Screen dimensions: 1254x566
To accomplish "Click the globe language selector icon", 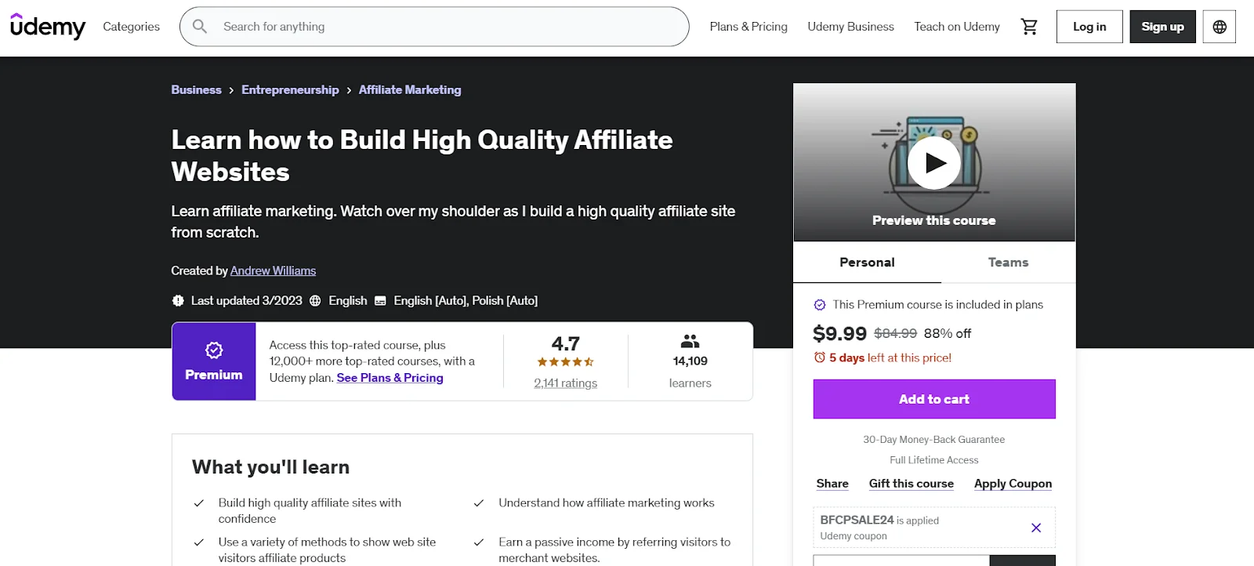I will pos(1219,26).
